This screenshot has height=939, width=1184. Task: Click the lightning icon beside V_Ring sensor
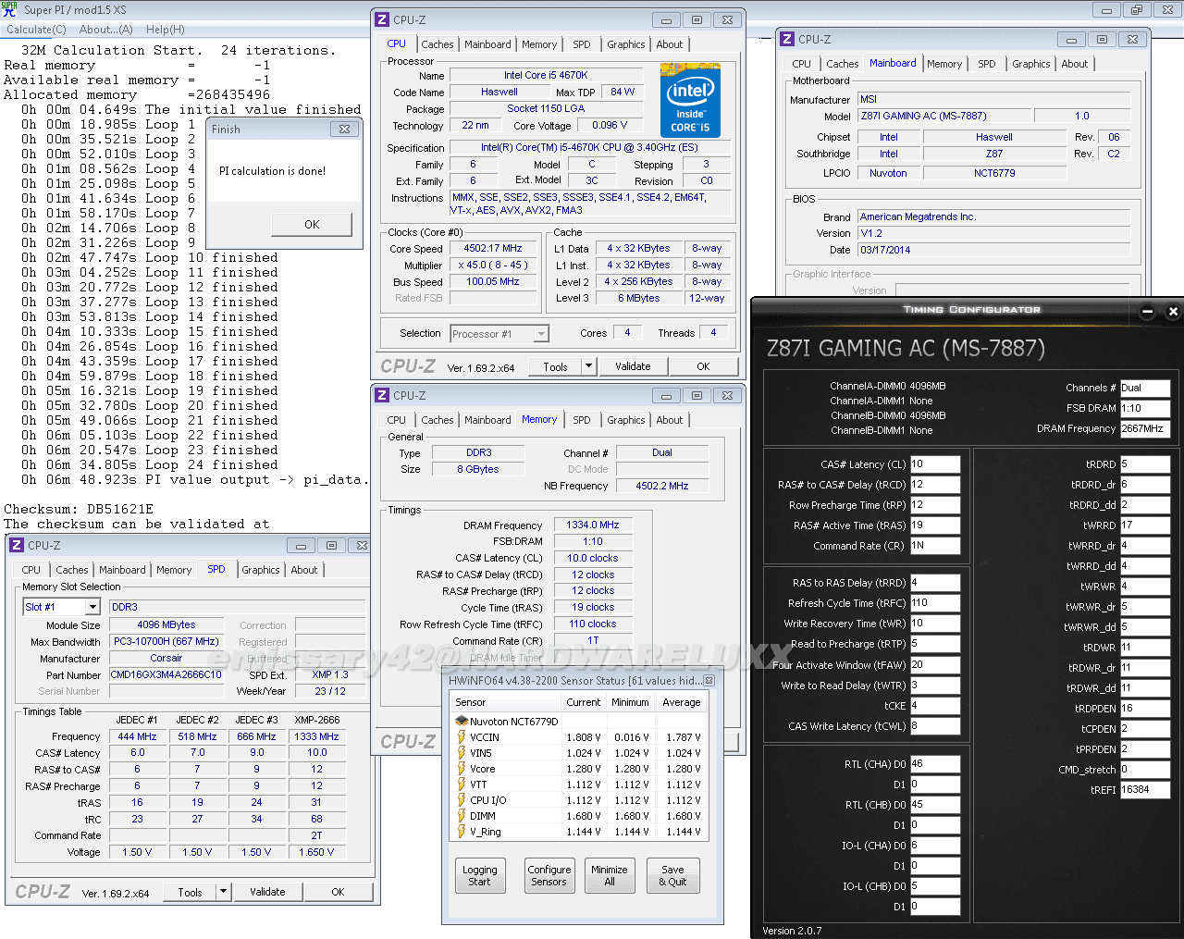pos(461,832)
